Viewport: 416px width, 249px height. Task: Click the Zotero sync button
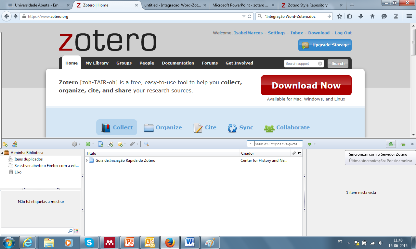pyautogui.click(x=391, y=144)
